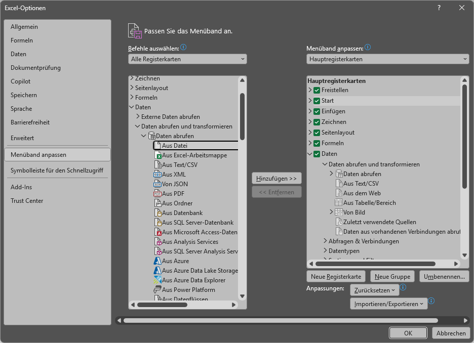The image size is (474, 343).
Task: Collapse Daten abrufen und transformieren in left tree
Action: 138,126
